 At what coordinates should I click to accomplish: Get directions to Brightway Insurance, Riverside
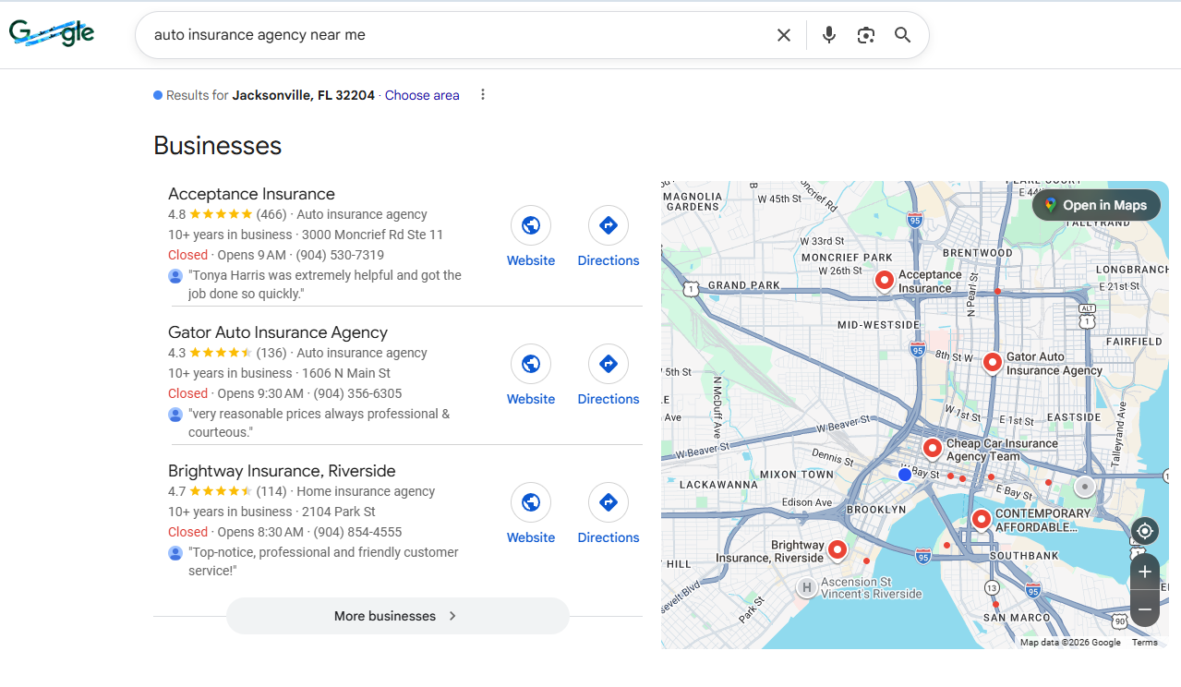pyautogui.click(x=608, y=502)
